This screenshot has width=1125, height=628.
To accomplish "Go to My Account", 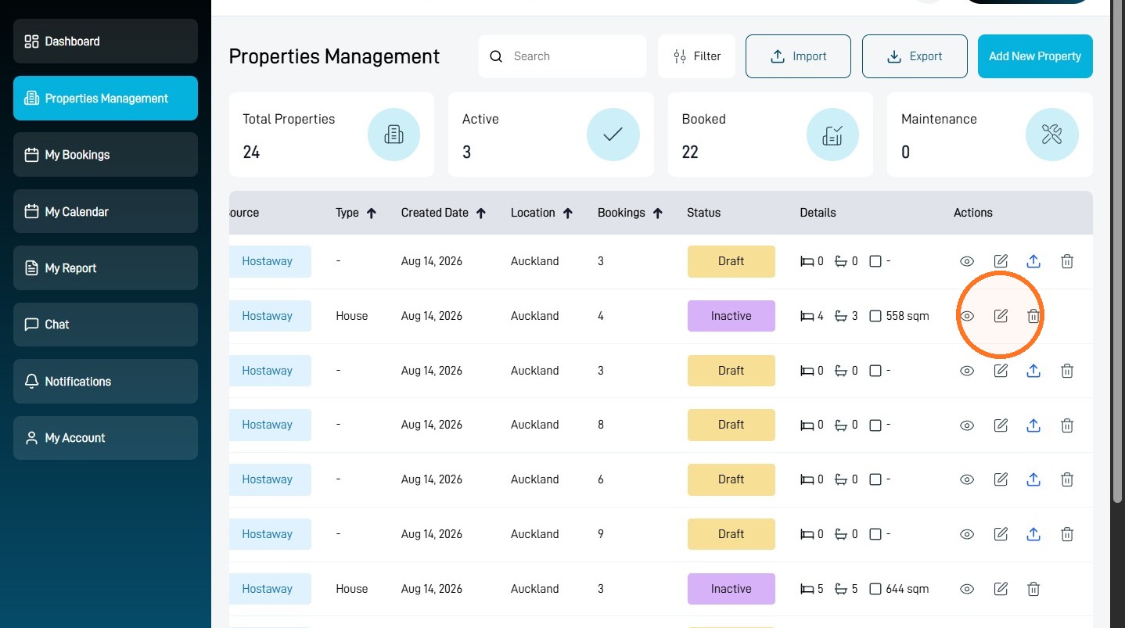I will 106,438.
